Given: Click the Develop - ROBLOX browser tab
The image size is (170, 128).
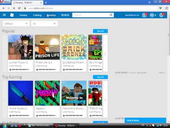Looking at the screenshot, I should pyautogui.click(x=27, y=2).
